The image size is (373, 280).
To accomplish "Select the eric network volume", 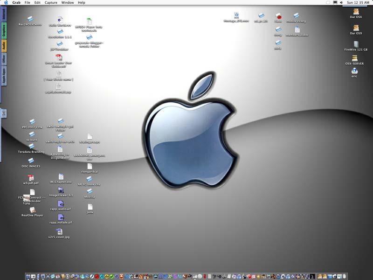I will pyautogui.click(x=354, y=73).
